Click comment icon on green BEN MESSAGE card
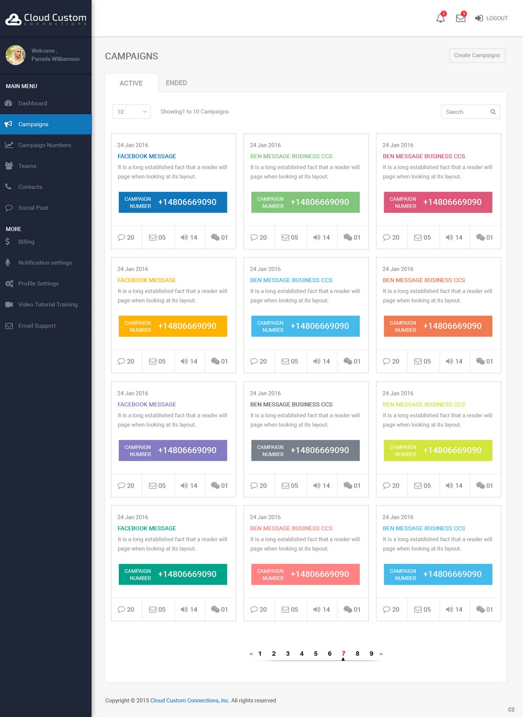The height and width of the screenshot is (717, 523). point(254,238)
